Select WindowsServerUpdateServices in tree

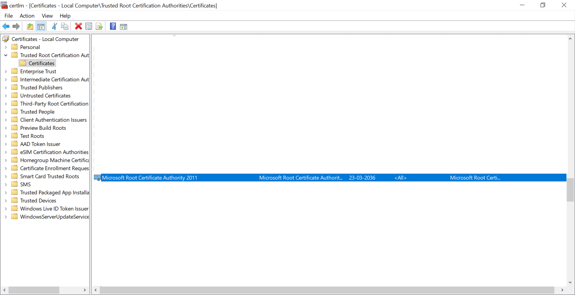55,217
